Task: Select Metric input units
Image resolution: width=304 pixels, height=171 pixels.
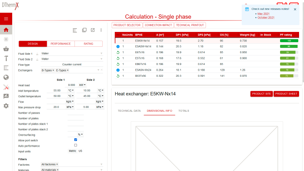Action: [72, 151]
